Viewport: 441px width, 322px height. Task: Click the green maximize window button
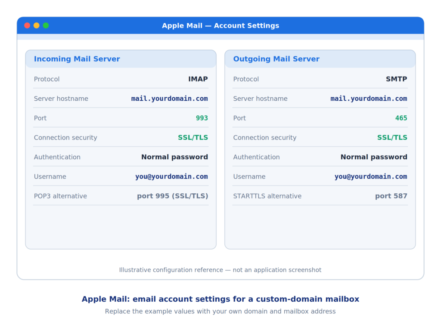[x=46, y=25]
